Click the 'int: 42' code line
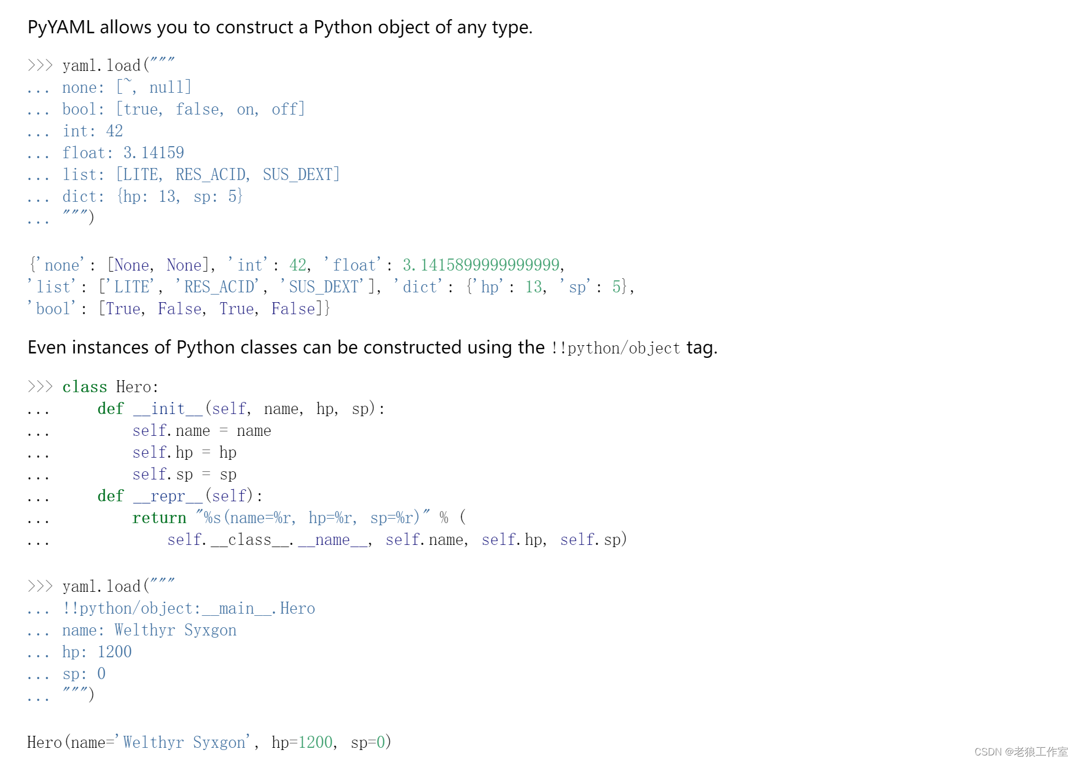1076x762 pixels. pyautogui.click(x=92, y=131)
